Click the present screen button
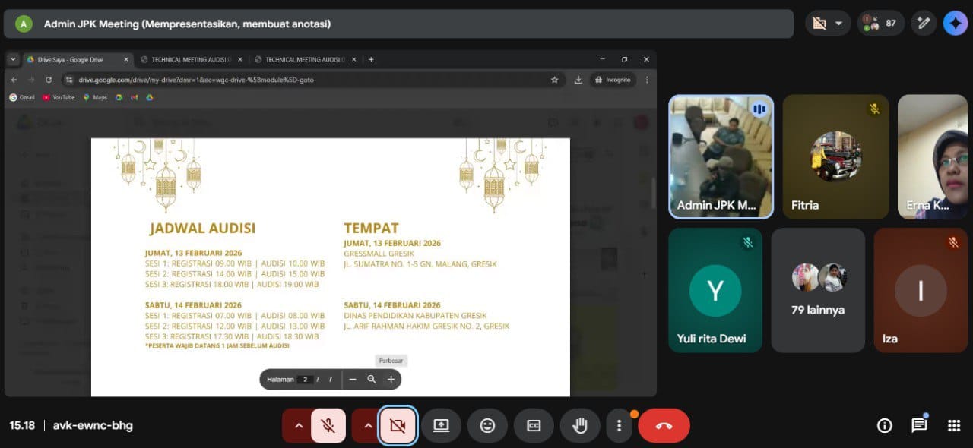Screen dimensions: 973x448 [x=441, y=425]
